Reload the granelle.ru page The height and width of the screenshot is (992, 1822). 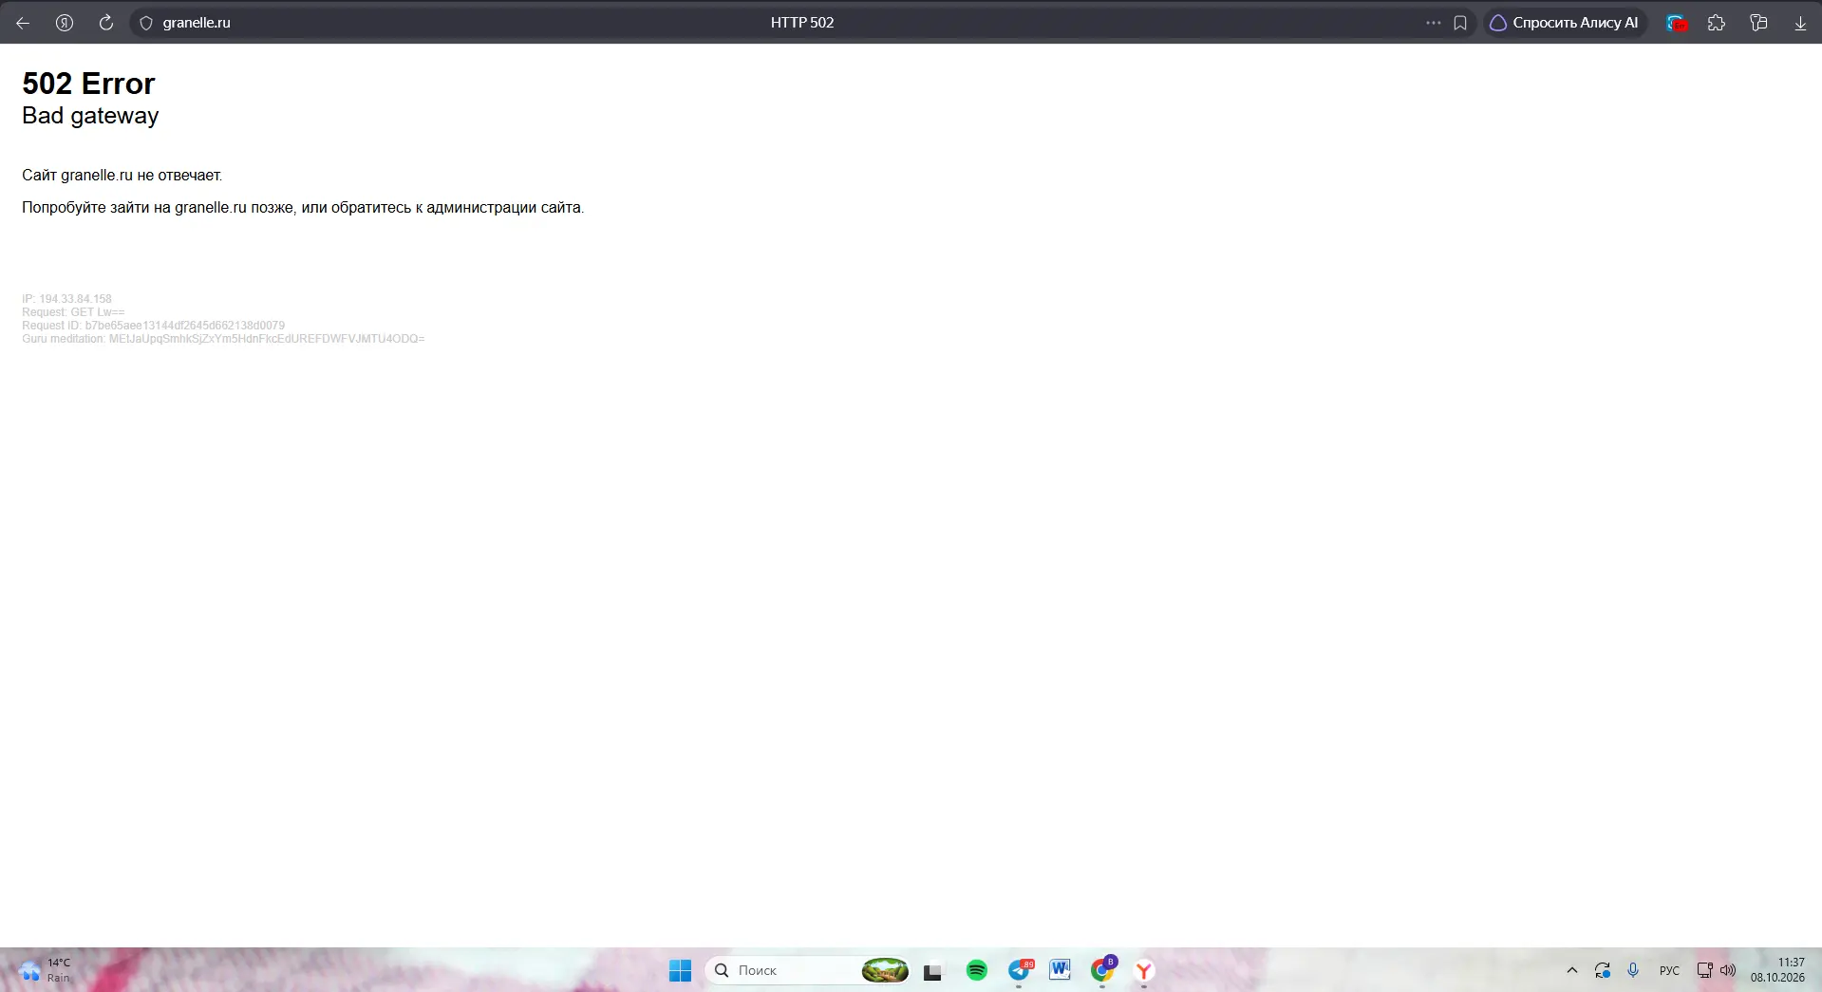click(106, 23)
